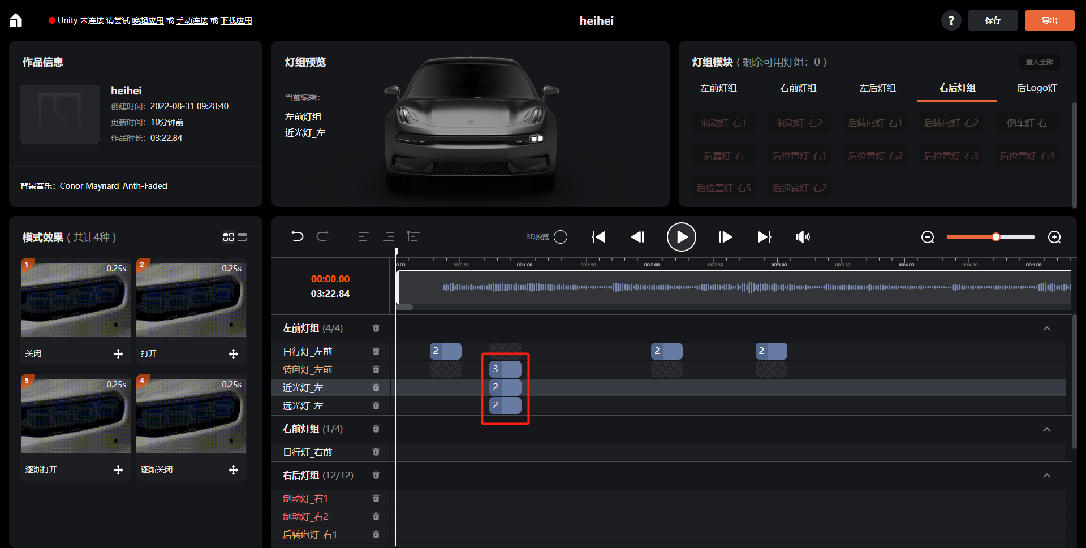The height and width of the screenshot is (548, 1086).
Task: Delete 近光灯_左 track trash icon
Action: 376,387
